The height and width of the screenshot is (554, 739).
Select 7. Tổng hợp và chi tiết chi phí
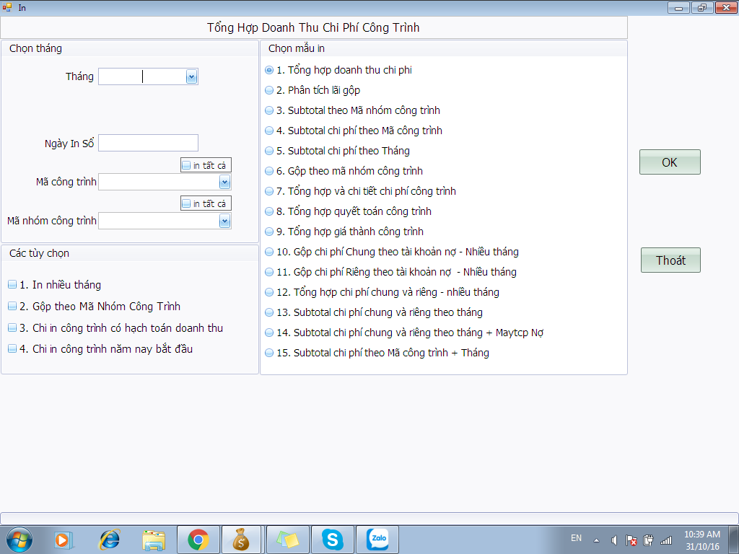[269, 192]
